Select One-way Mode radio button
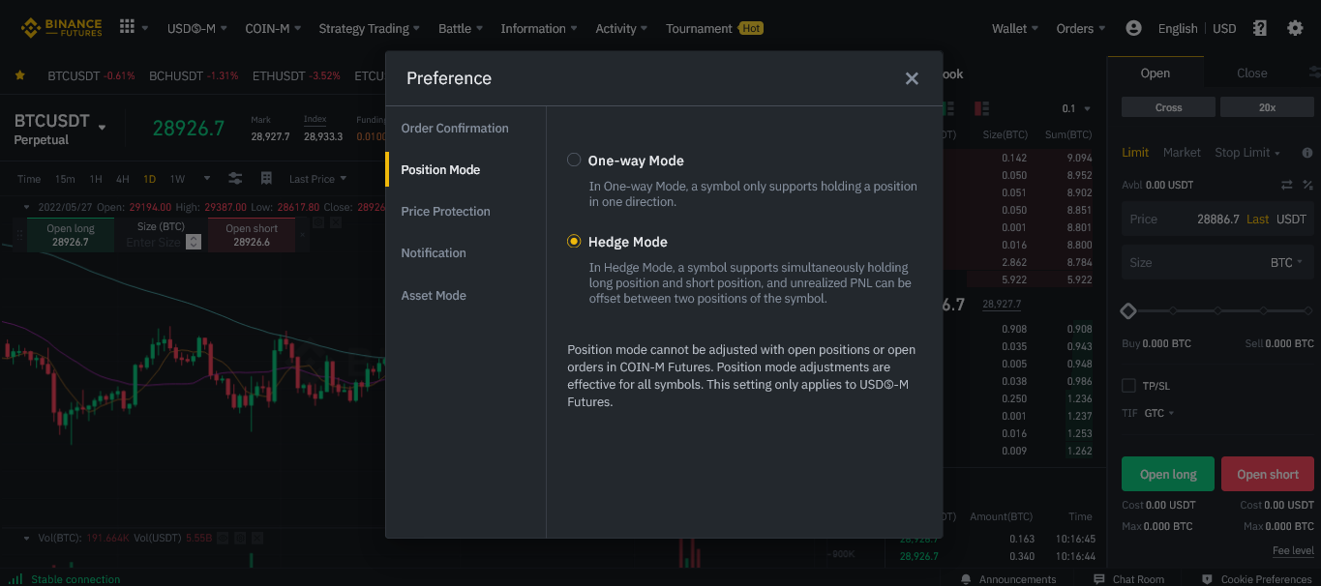Image resolution: width=1321 pixels, height=586 pixels. [x=574, y=161]
